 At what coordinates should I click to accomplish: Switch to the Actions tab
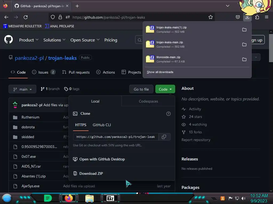pyautogui.click(x=106, y=72)
